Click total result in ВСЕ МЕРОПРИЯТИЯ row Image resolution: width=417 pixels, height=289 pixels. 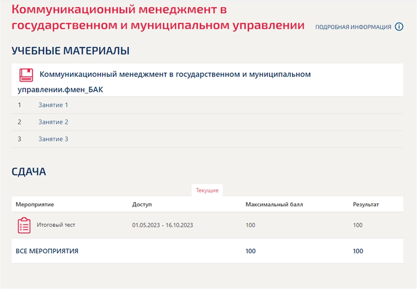(x=358, y=251)
